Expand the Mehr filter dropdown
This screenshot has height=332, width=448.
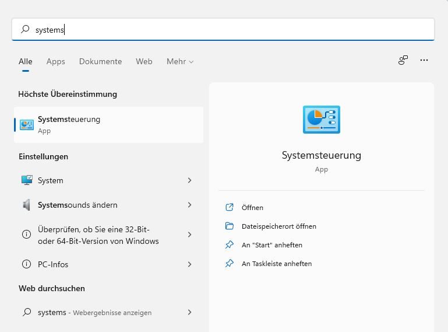pyautogui.click(x=179, y=61)
